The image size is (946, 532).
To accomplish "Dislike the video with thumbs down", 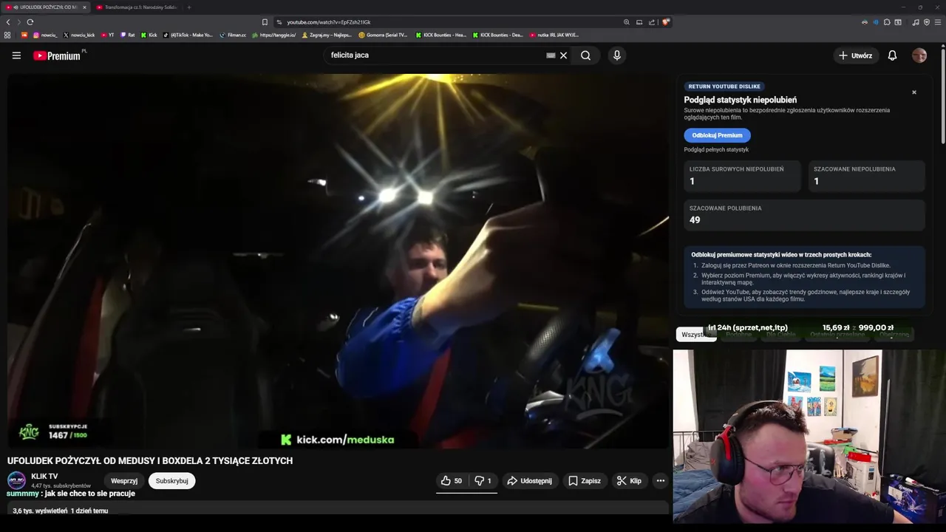I will (483, 481).
